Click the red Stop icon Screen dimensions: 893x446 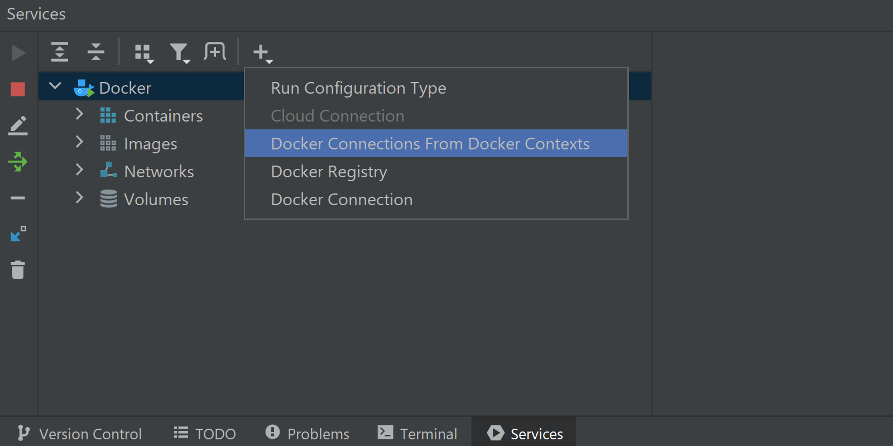click(x=18, y=89)
